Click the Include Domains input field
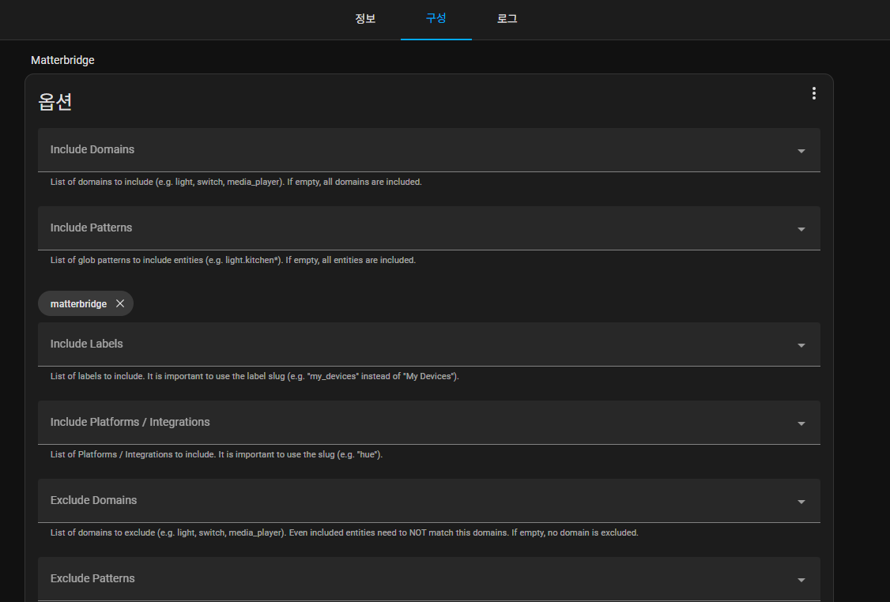 (428, 150)
